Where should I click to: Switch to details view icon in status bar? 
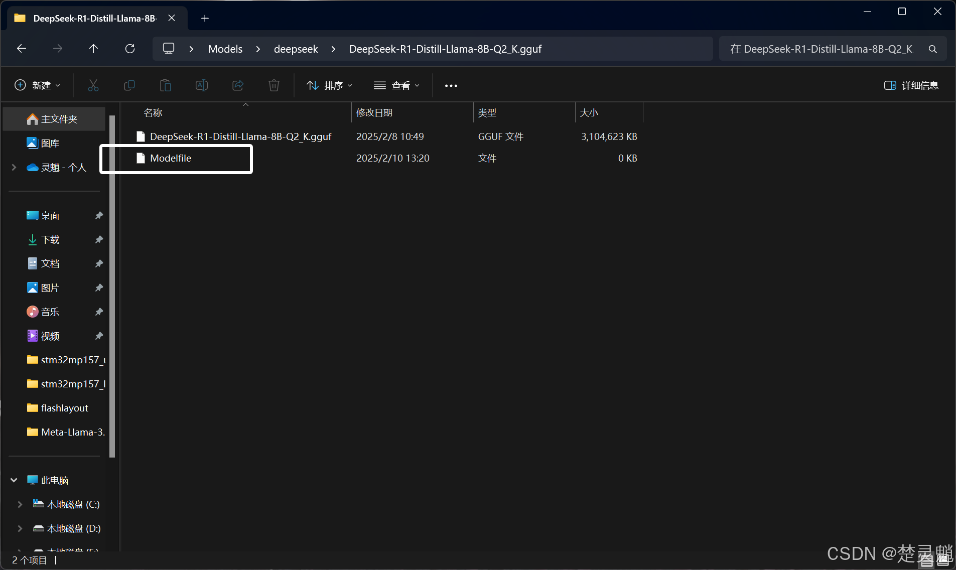coord(926,560)
